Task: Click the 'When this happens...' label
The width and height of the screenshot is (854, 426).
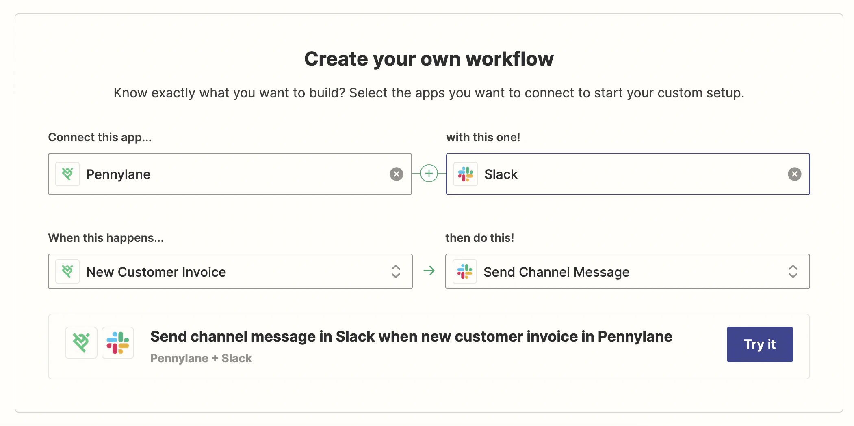Action: click(x=106, y=238)
